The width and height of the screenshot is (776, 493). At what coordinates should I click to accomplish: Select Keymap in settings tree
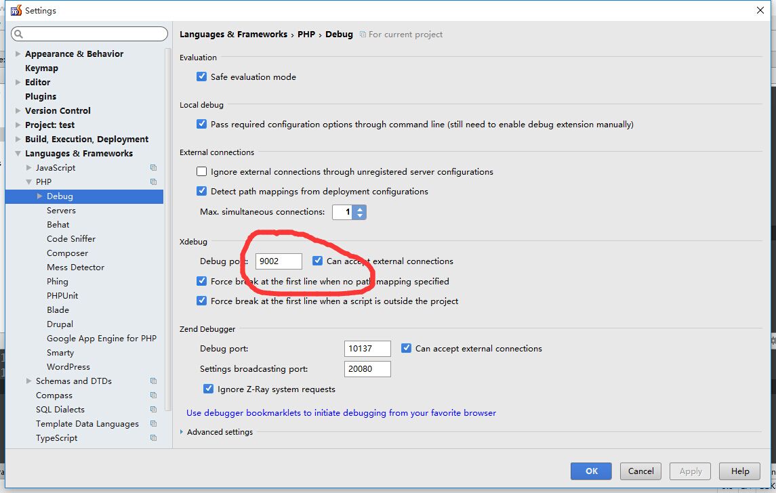[41, 68]
